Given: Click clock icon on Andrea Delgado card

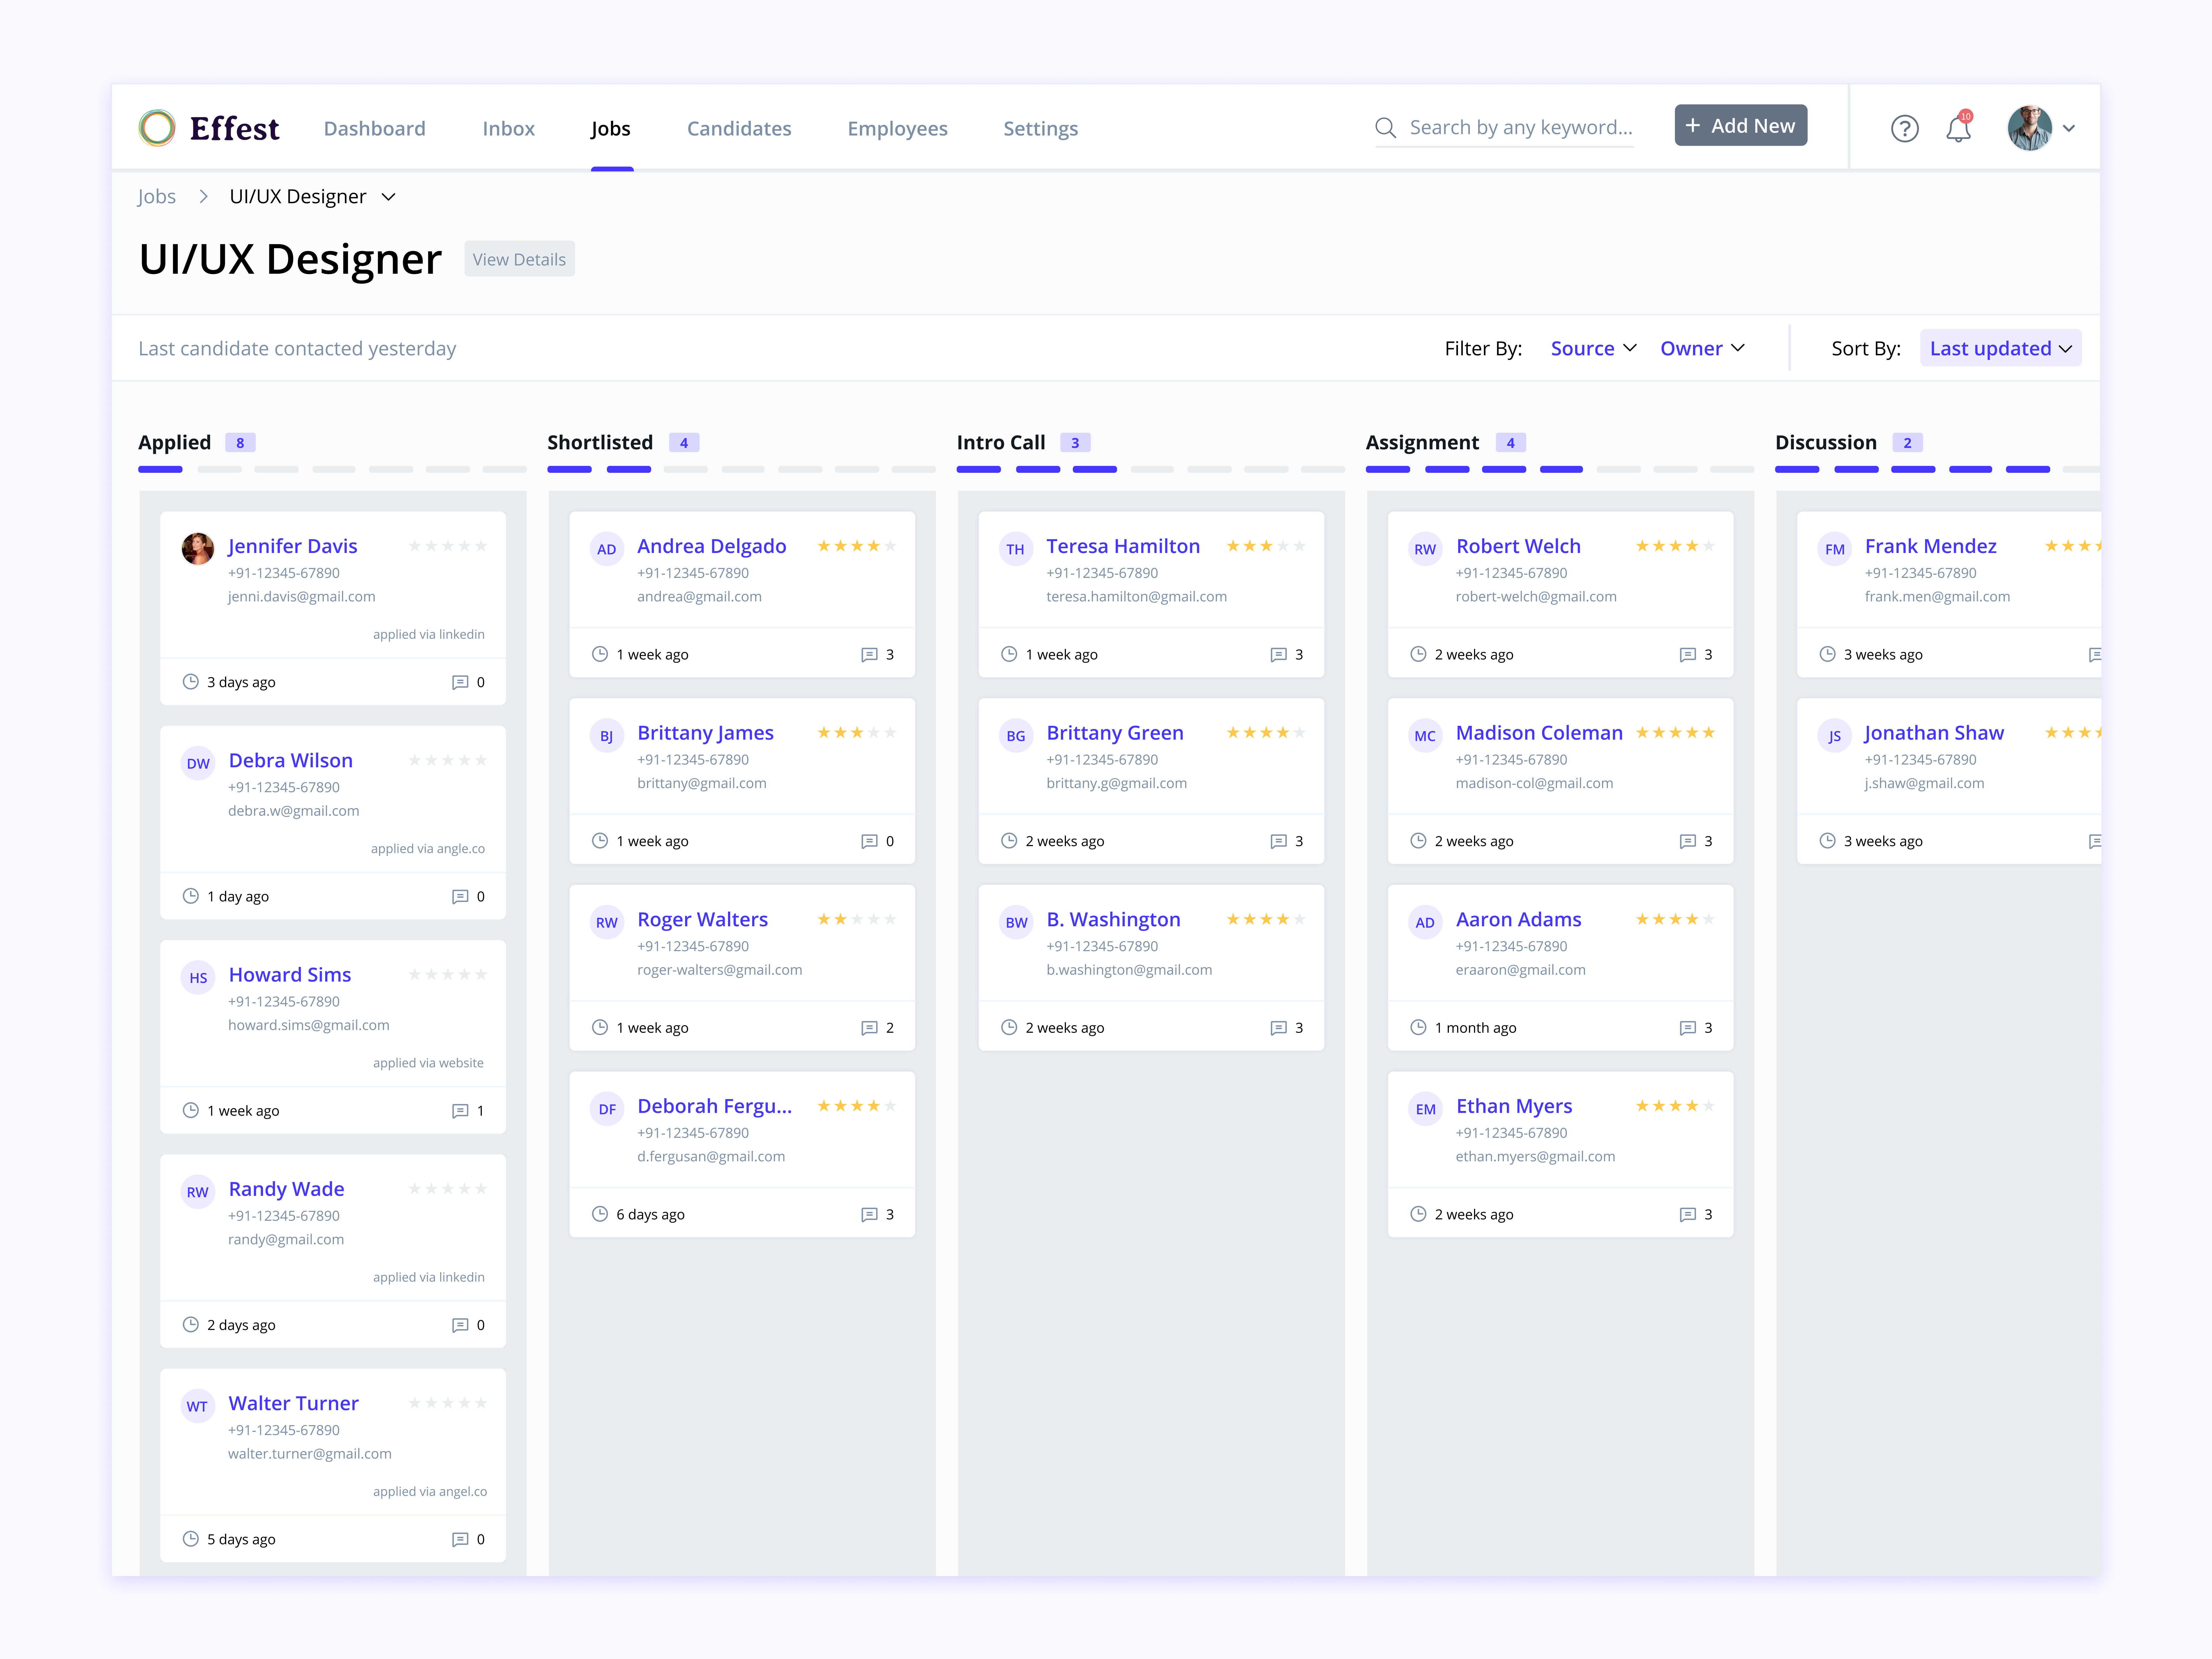Looking at the screenshot, I should pyautogui.click(x=600, y=654).
